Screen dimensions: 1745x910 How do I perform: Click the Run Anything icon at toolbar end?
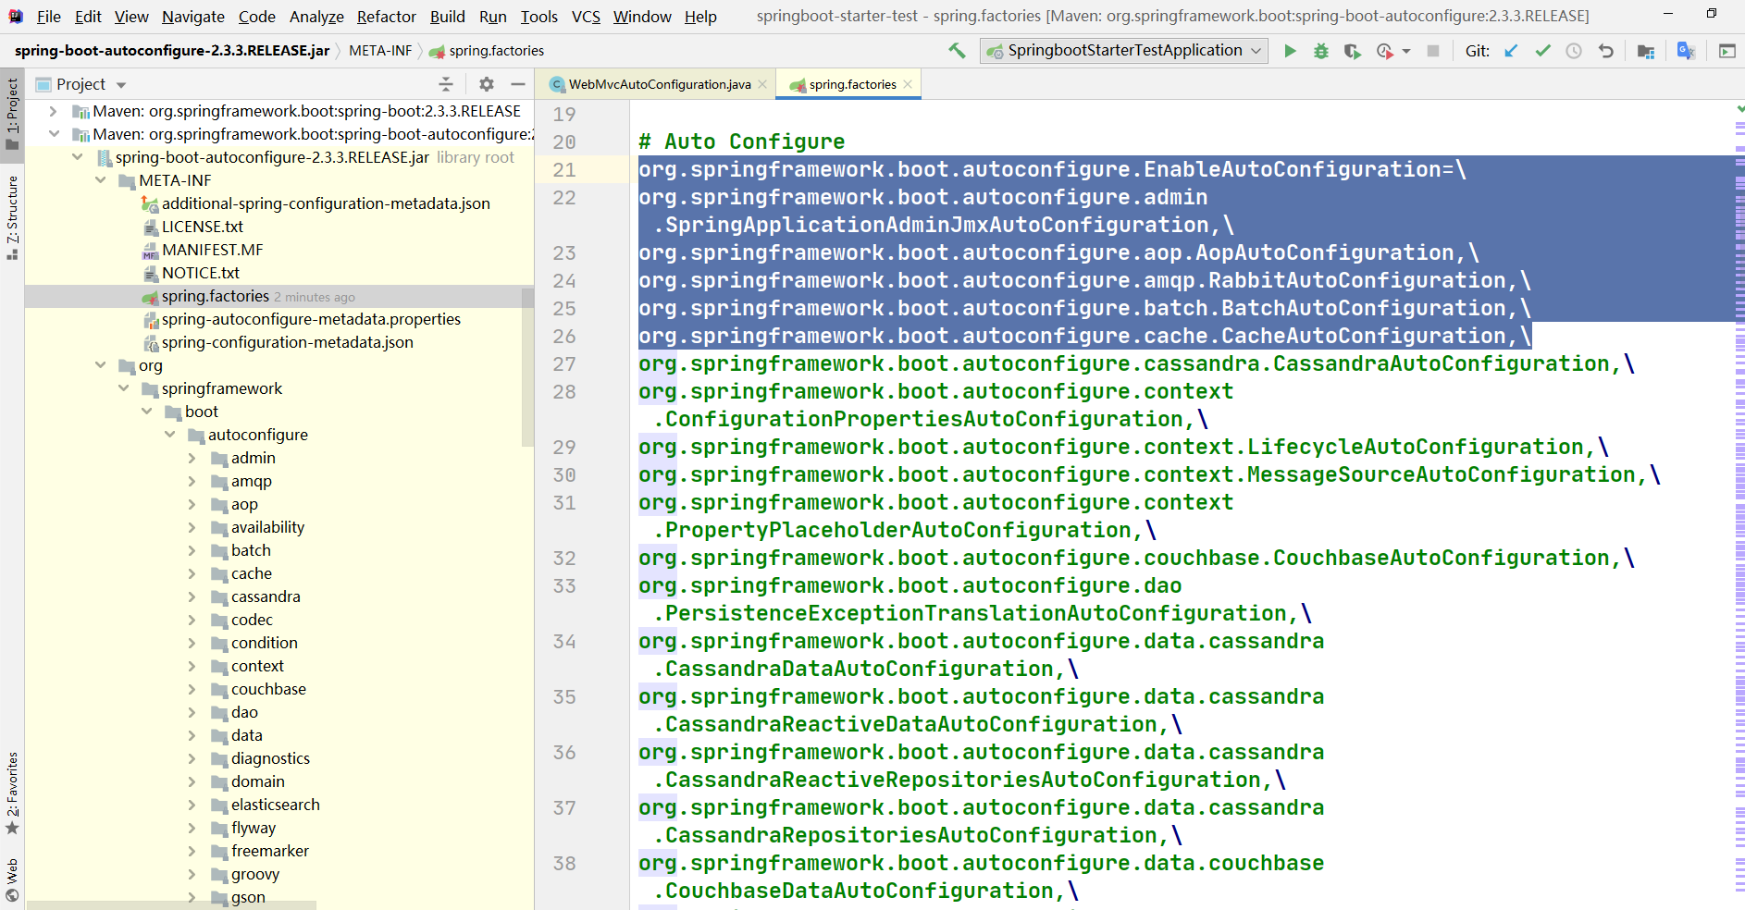(1727, 51)
